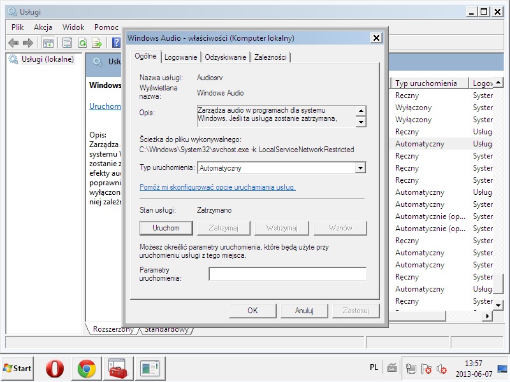Image resolution: width=510 pixels, height=382 pixels.
Task: Click the network icon in the system tray
Action: 411,369
